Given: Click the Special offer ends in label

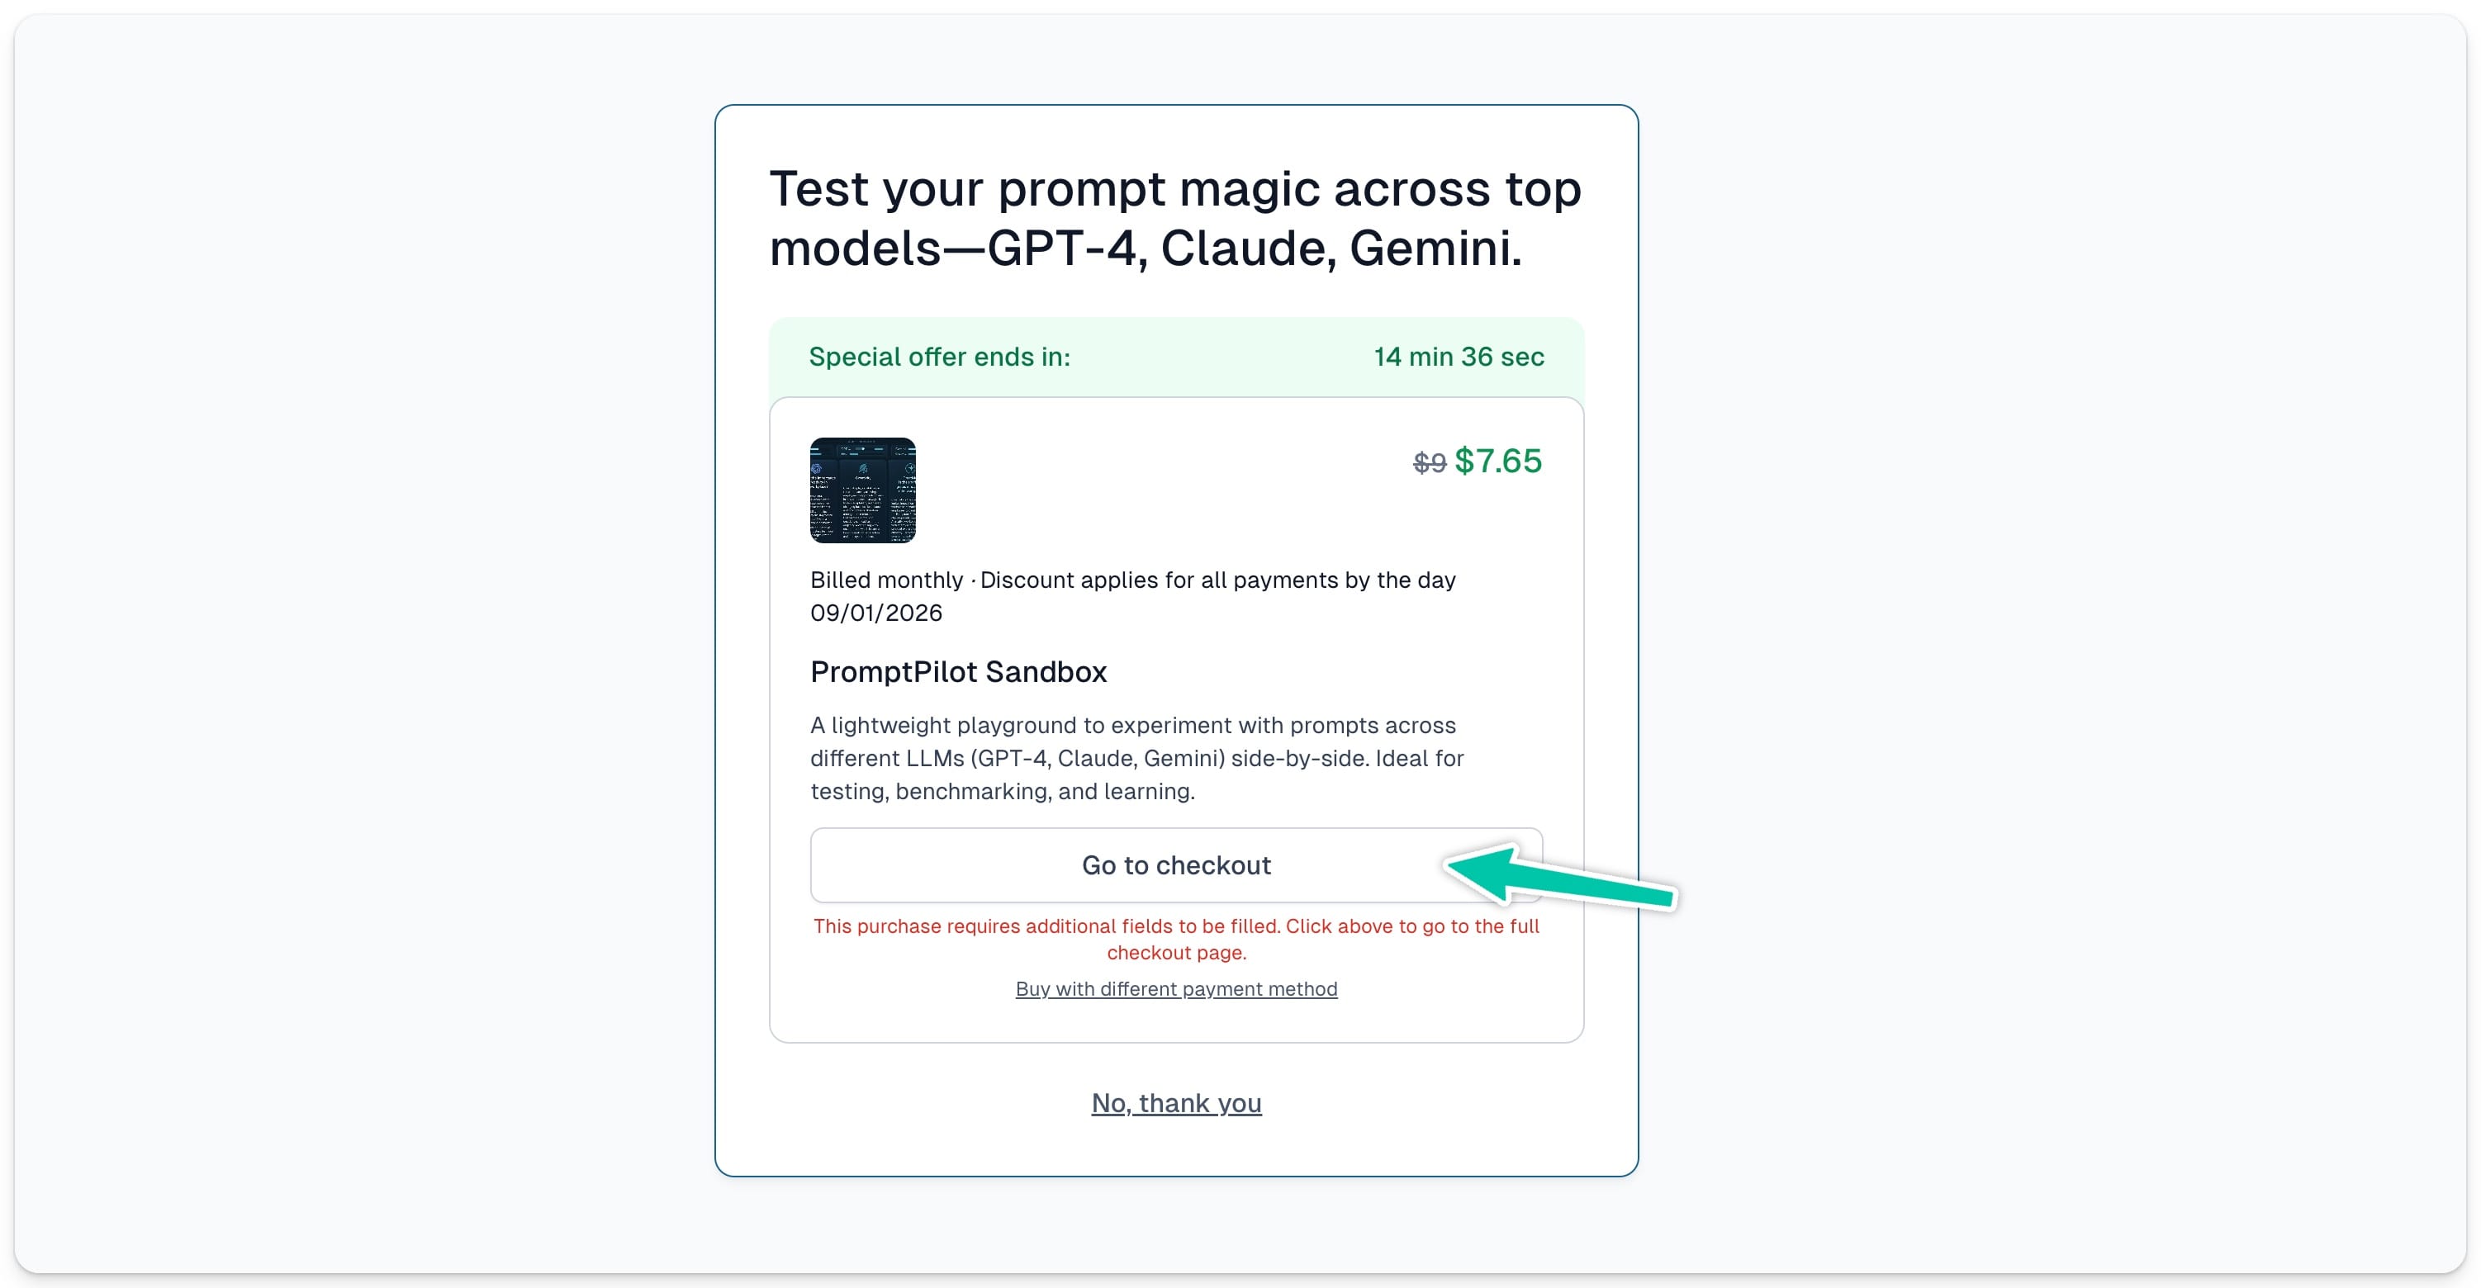Looking at the screenshot, I should (939, 356).
